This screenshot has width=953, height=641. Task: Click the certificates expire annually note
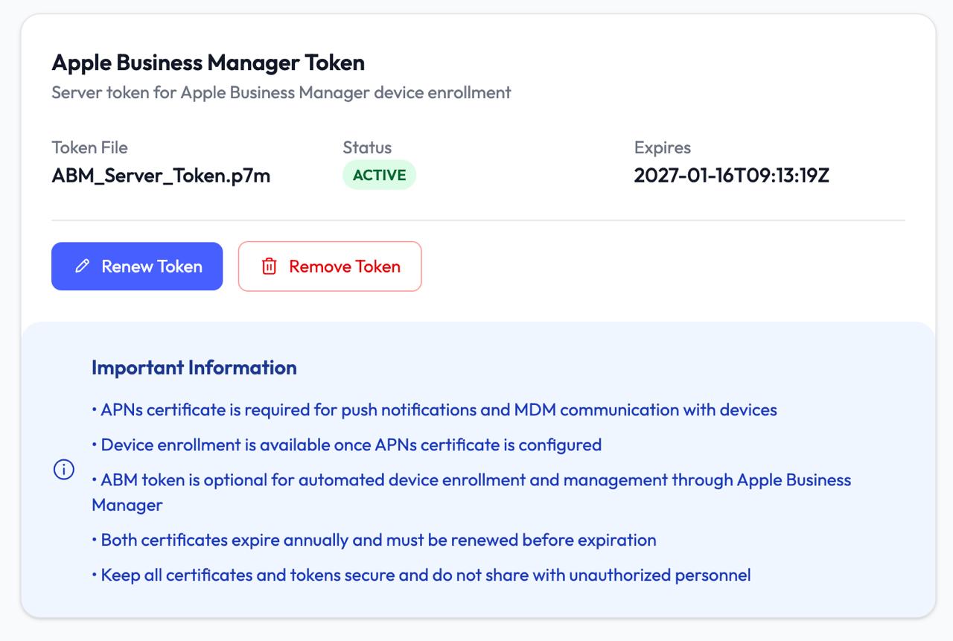coord(374,540)
